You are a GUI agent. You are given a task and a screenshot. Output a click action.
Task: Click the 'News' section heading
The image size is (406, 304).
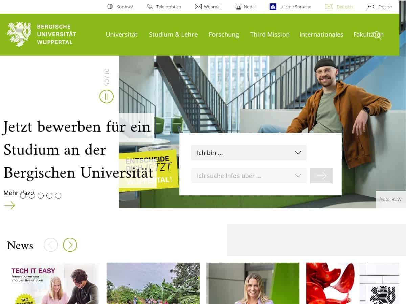tap(20, 245)
